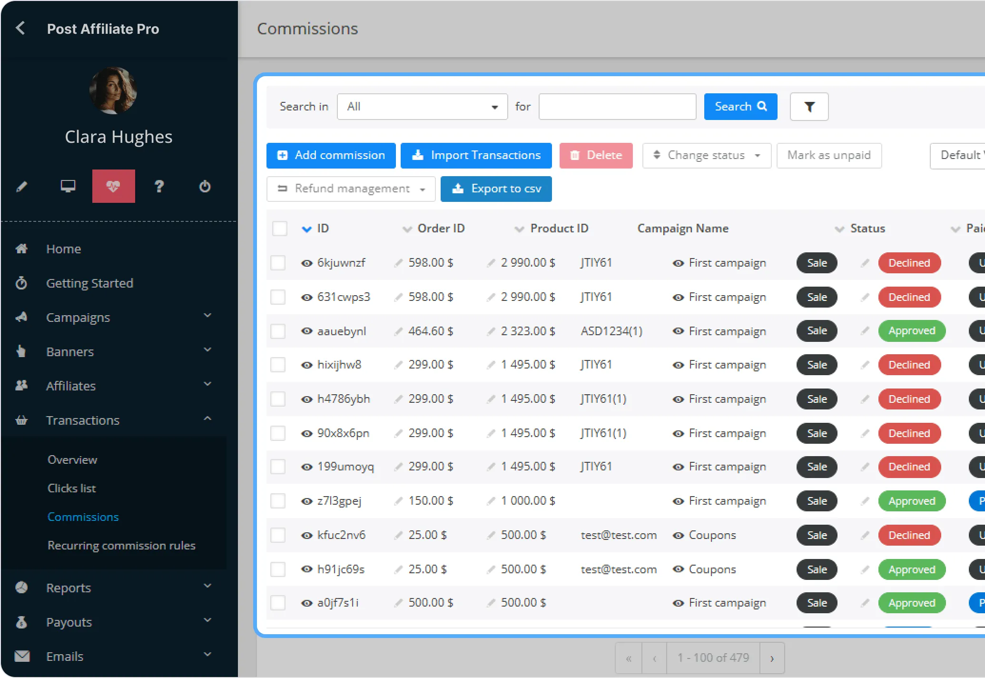Select the checkbox for row aauebynl
985x678 pixels.
coord(278,331)
